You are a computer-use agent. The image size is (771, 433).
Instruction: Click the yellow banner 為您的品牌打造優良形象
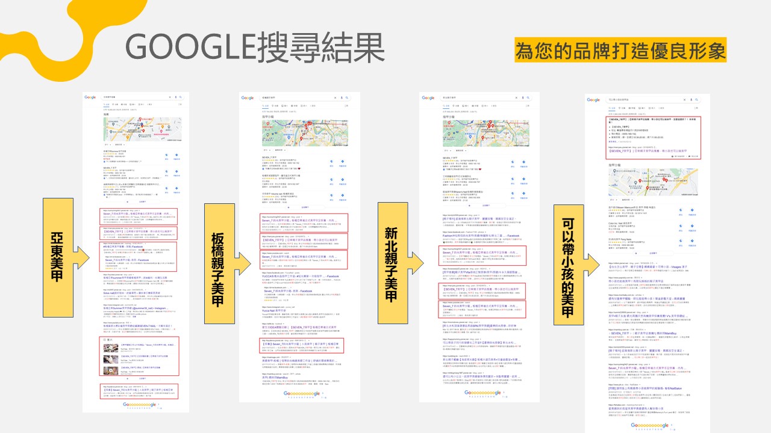pos(620,51)
